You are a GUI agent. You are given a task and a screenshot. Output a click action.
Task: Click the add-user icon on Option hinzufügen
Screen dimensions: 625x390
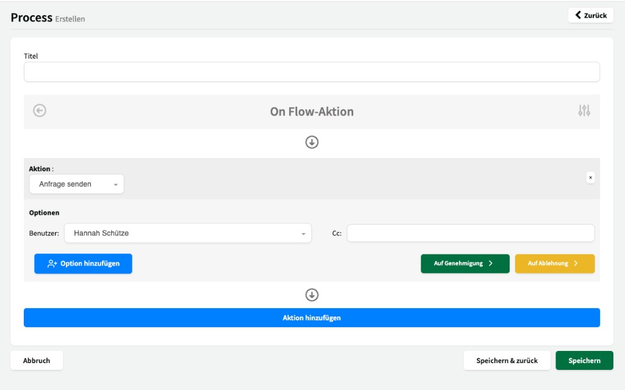coord(52,264)
